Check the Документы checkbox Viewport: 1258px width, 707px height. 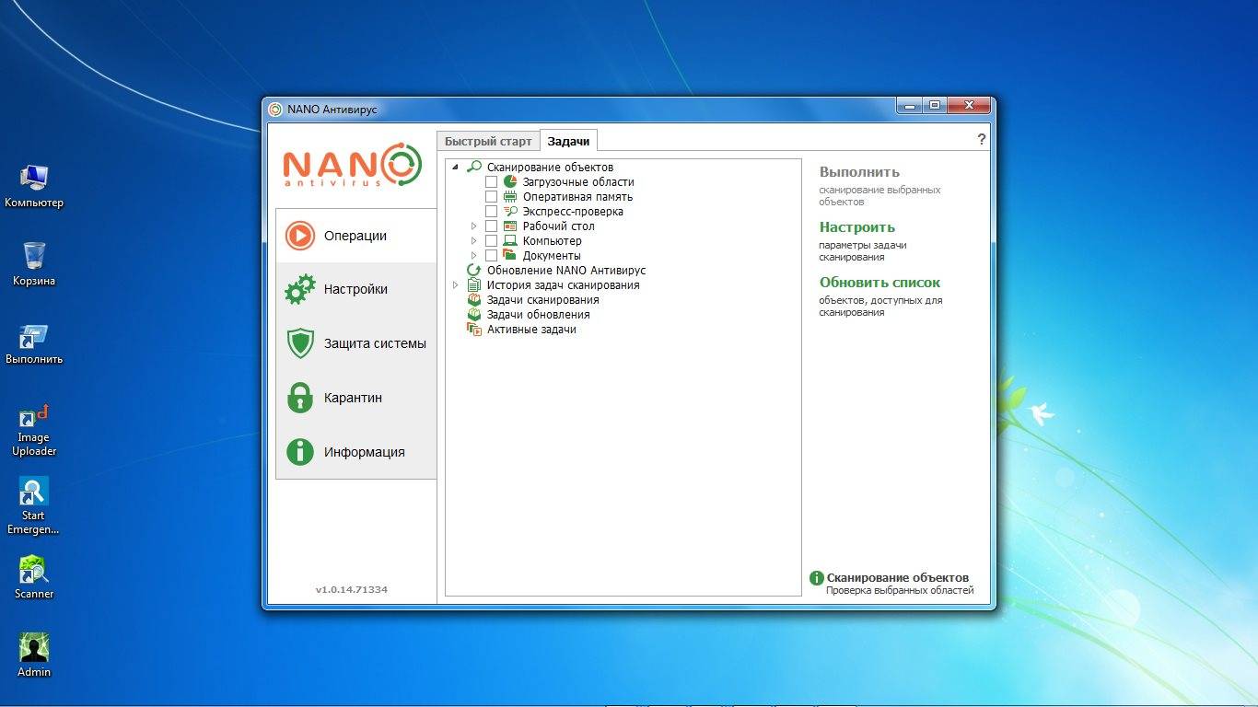click(x=492, y=255)
